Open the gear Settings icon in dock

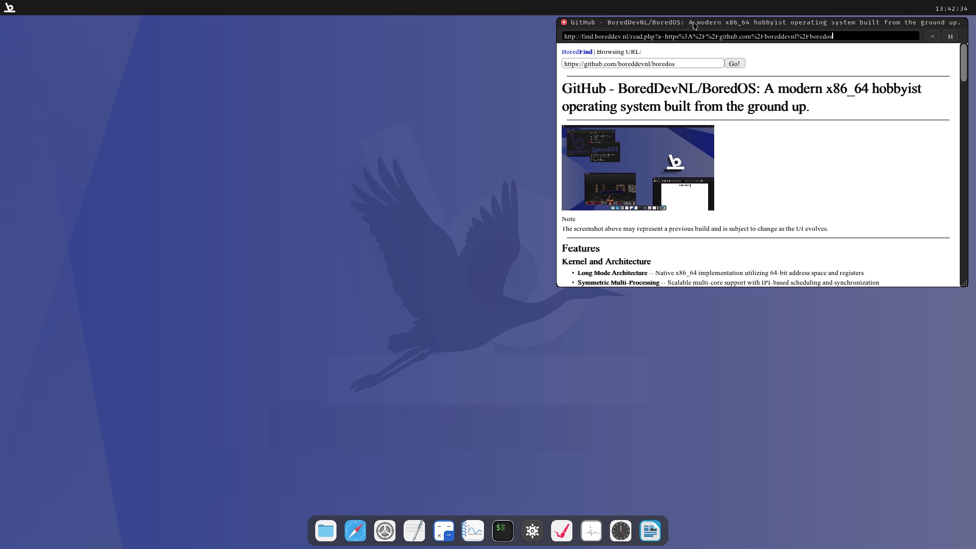point(385,531)
